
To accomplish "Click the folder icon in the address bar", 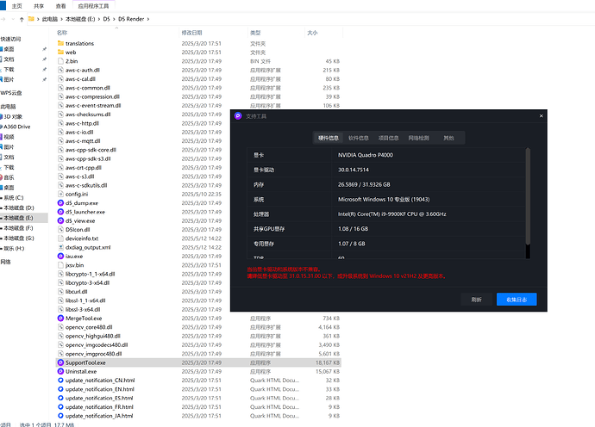I will [31, 19].
